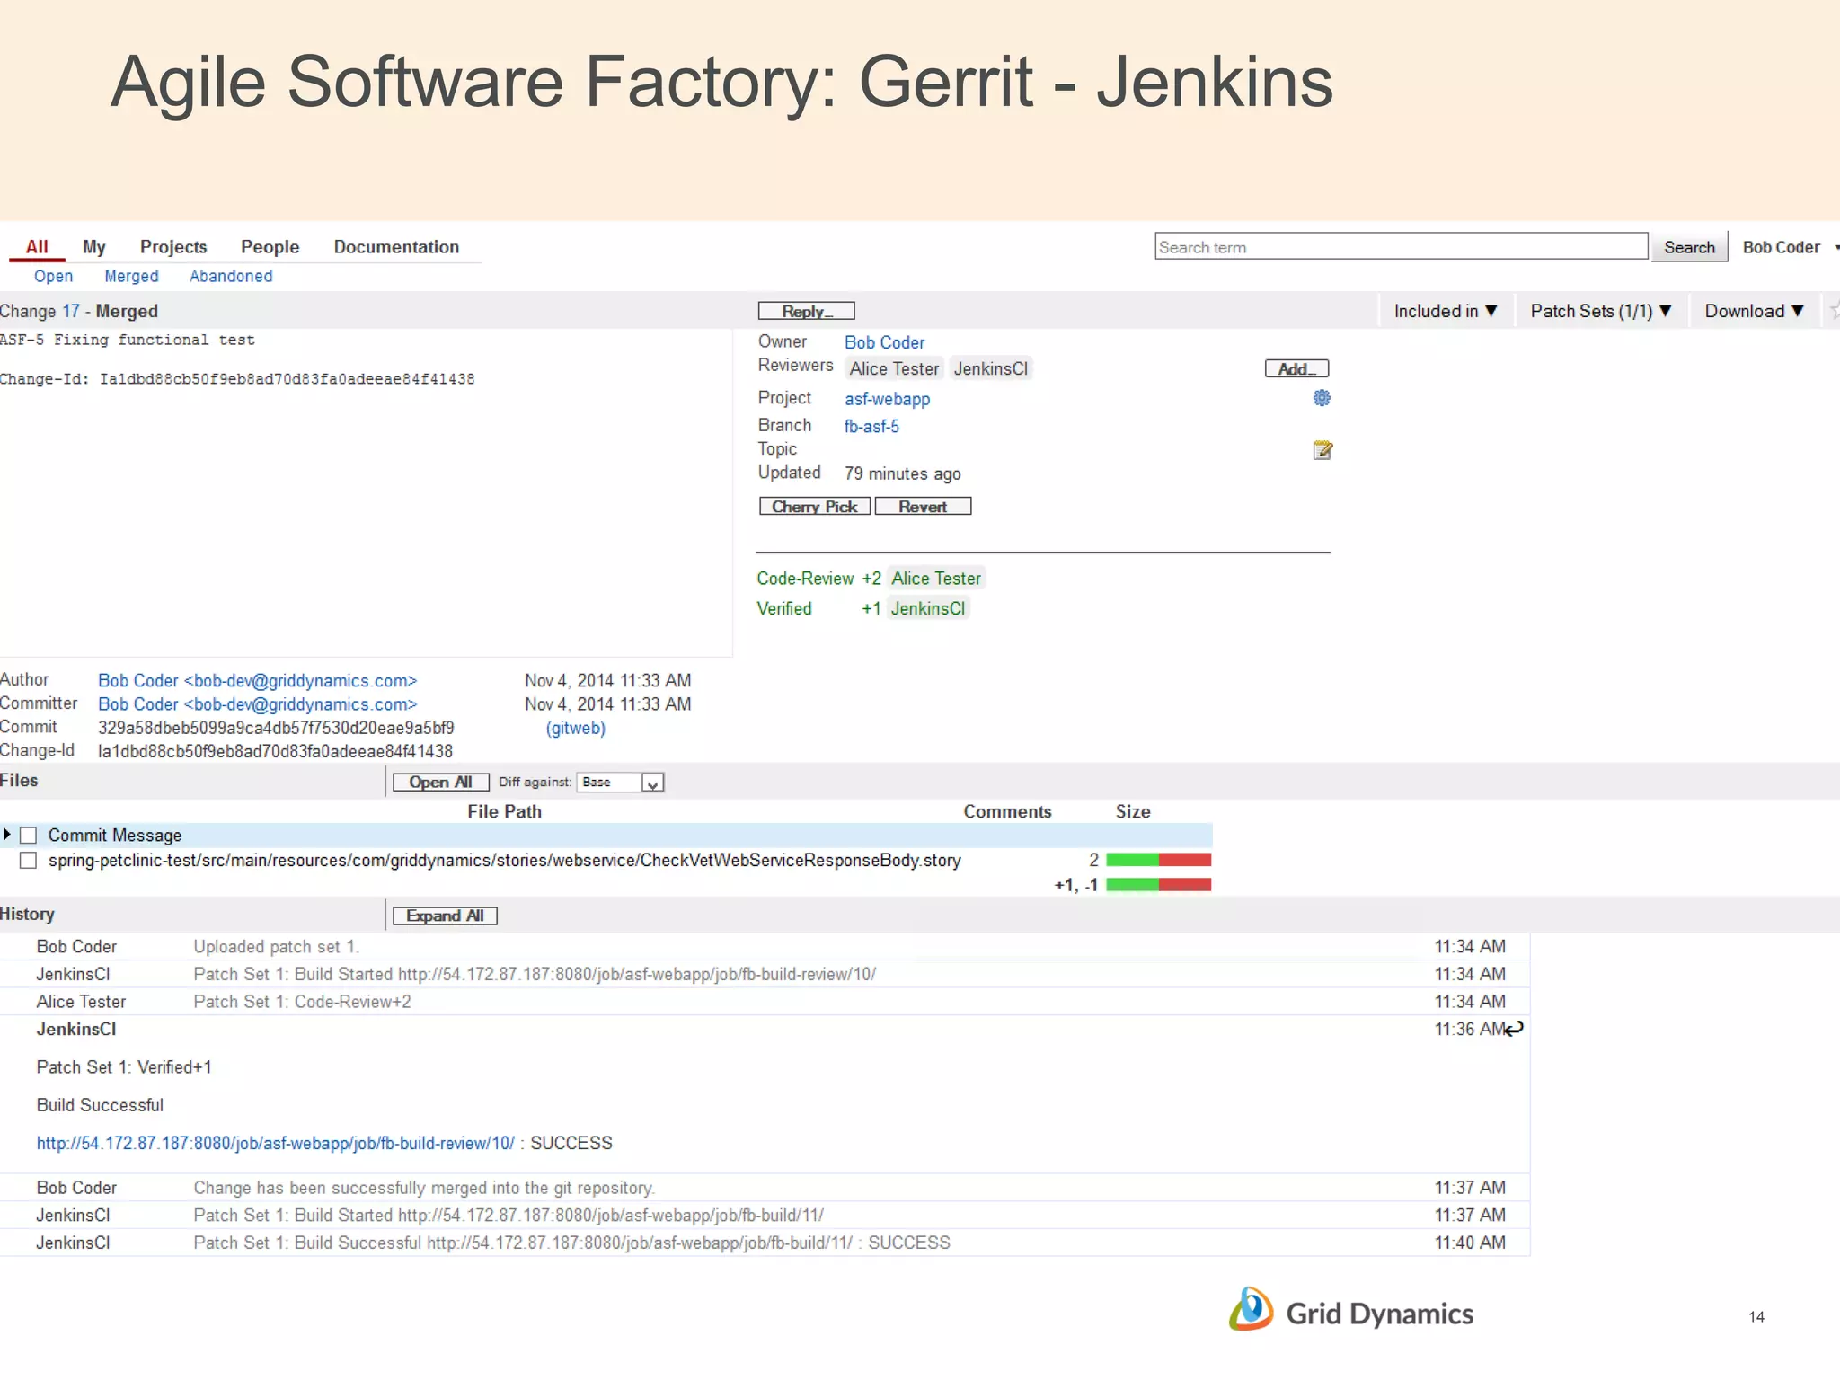Click the 'ASF-5 Fixing functional test' commit subject

pos(128,341)
